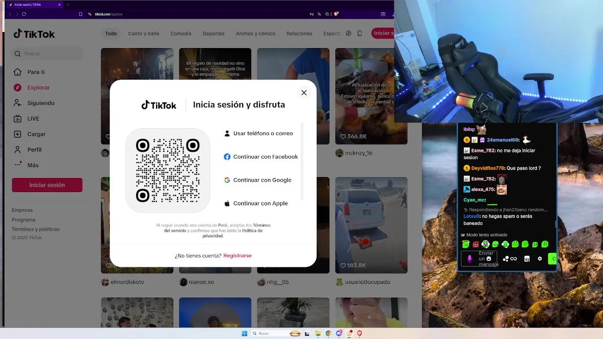Screen dimensions: 603x339
Task: Click the bookmark icon in address bar
Action: (81, 14)
